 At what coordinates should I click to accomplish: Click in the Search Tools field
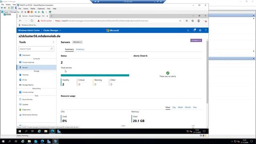point(36,49)
